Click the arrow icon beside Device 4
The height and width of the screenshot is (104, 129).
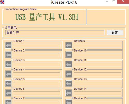click(x=8, y=74)
